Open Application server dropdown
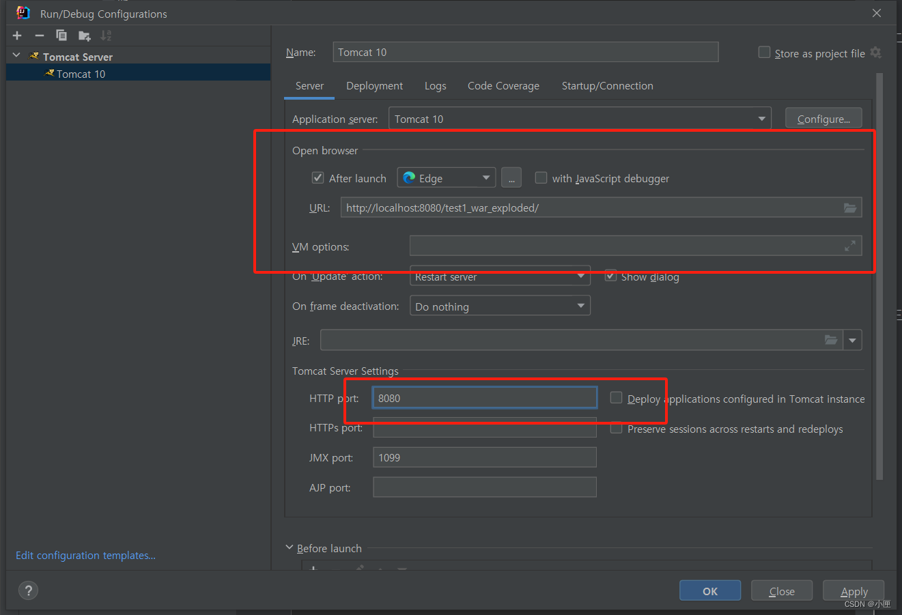Image resolution: width=902 pixels, height=615 pixels. (x=580, y=119)
